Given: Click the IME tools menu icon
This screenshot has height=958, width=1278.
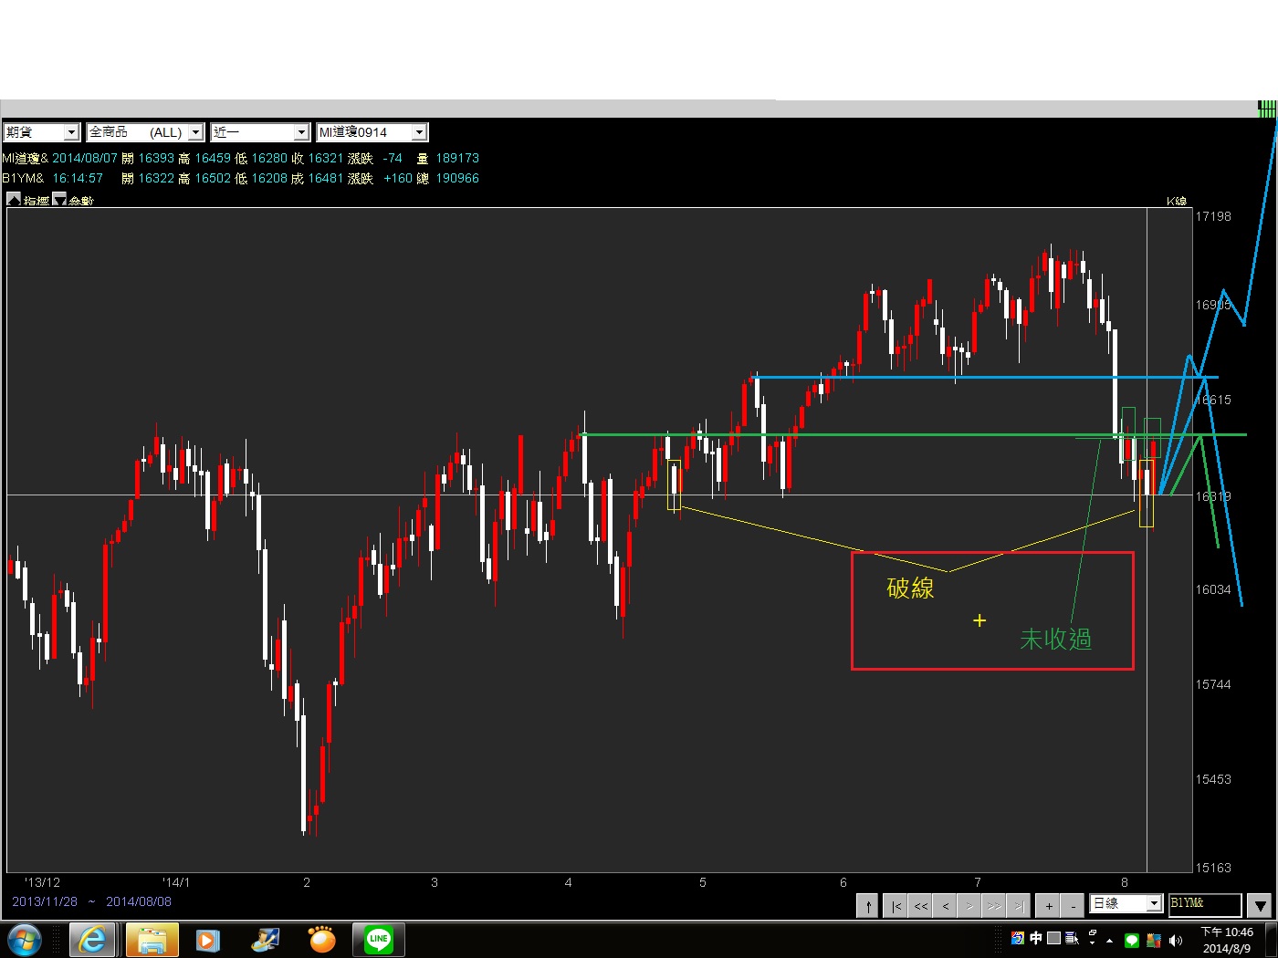Looking at the screenshot, I should pos(1072,938).
